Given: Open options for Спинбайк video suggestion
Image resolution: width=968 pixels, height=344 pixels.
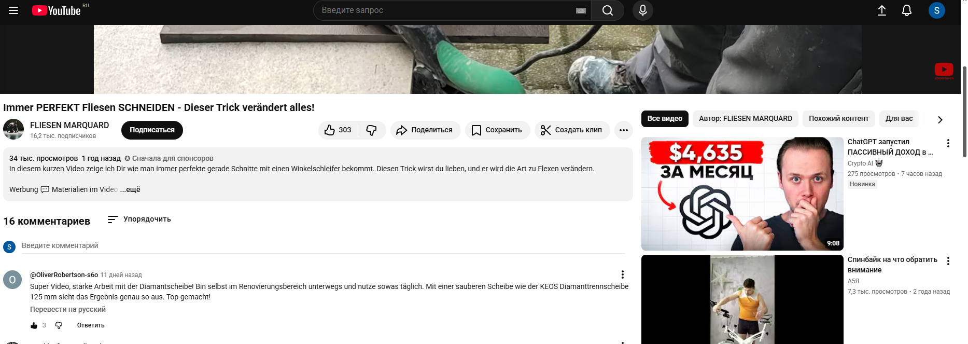Looking at the screenshot, I should (948, 261).
